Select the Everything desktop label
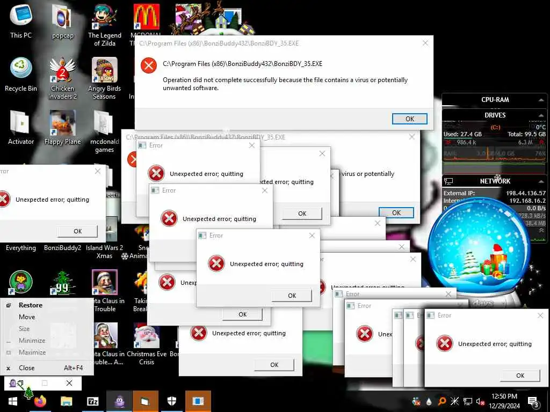Image resolution: width=550 pixels, height=412 pixels. [x=21, y=248]
